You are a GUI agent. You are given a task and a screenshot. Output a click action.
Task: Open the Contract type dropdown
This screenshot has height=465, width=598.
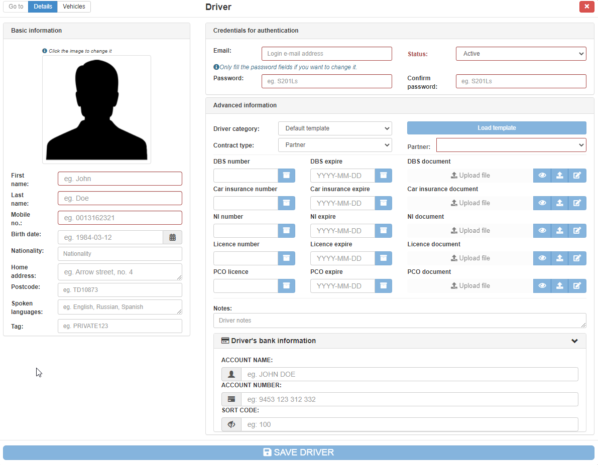(335, 145)
